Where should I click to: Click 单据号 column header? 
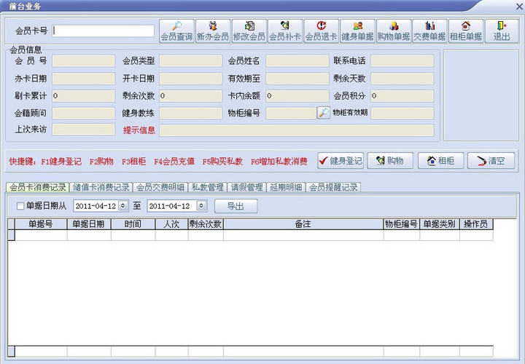point(41,224)
